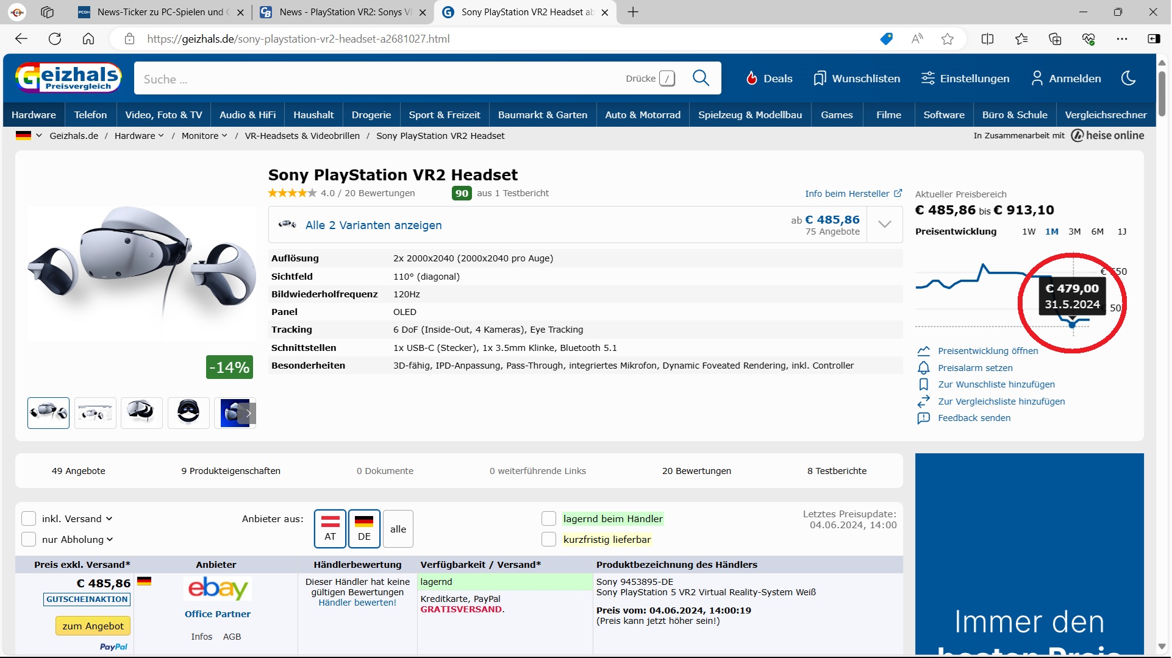
Task: Toggle dark mode moon icon
Action: [1128, 78]
